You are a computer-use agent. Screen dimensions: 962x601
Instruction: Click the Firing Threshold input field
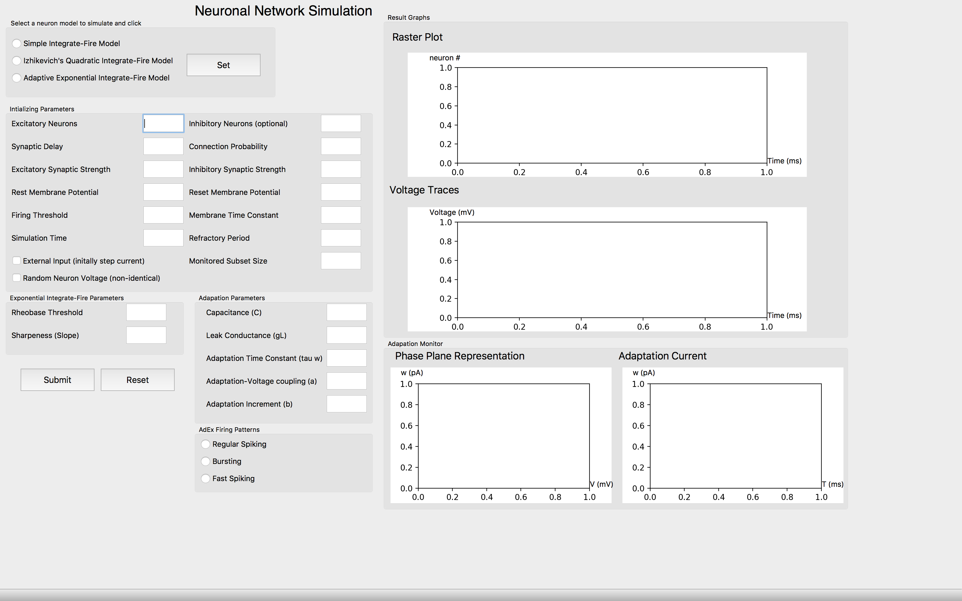point(163,215)
